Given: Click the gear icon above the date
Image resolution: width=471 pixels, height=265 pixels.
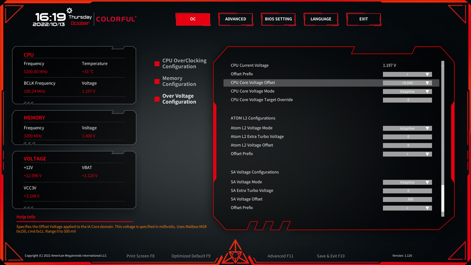Looking at the screenshot, I should [70, 11].
